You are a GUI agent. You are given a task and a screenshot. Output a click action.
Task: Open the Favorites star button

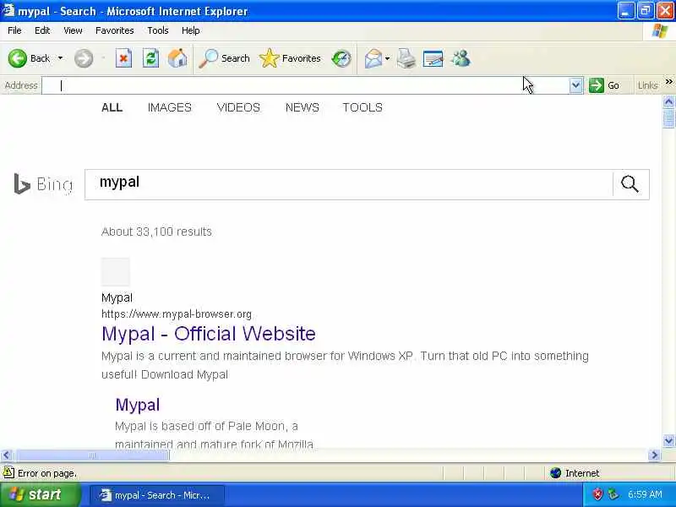click(290, 58)
